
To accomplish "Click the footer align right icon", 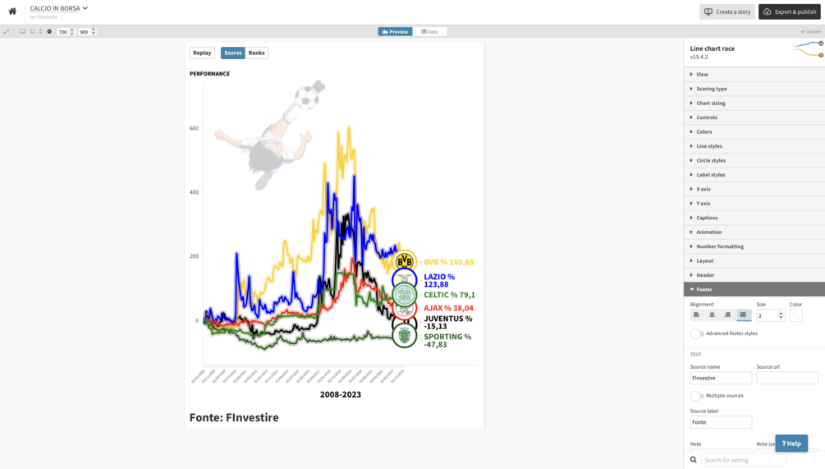I will point(727,315).
